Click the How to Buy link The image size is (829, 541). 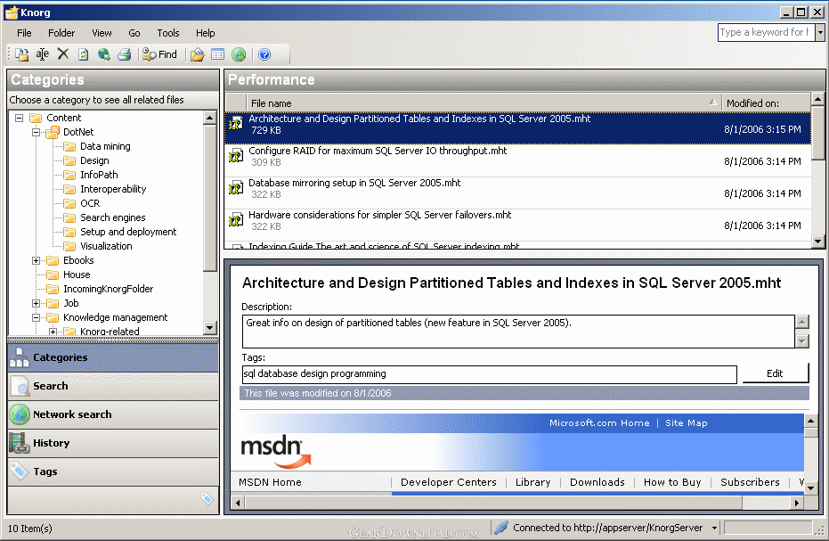672,482
